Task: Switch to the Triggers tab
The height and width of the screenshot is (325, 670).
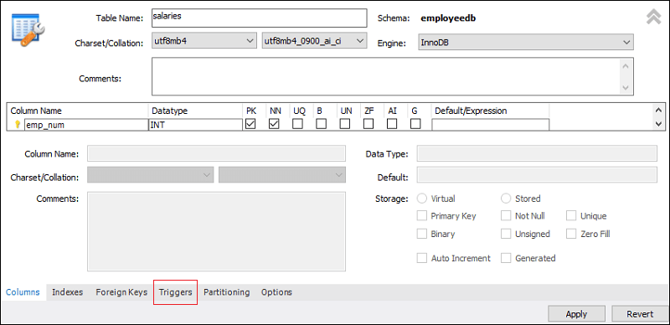Action: [x=175, y=292]
